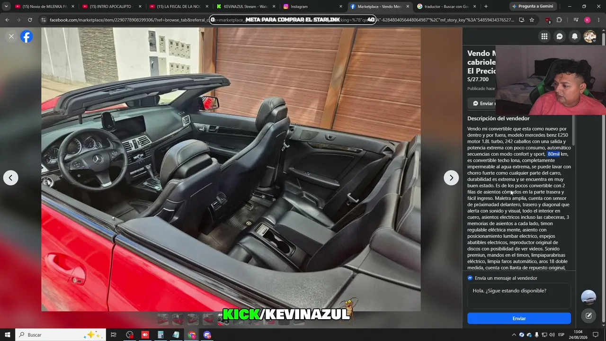Edit the message text box
The width and height of the screenshot is (606, 341).
pyautogui.click(x=519, y=296)
